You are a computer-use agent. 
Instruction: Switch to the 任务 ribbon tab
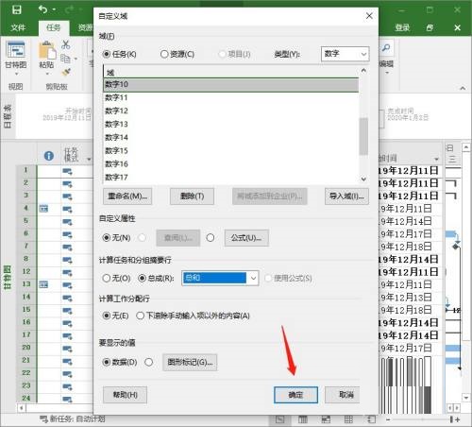[53, 27]
